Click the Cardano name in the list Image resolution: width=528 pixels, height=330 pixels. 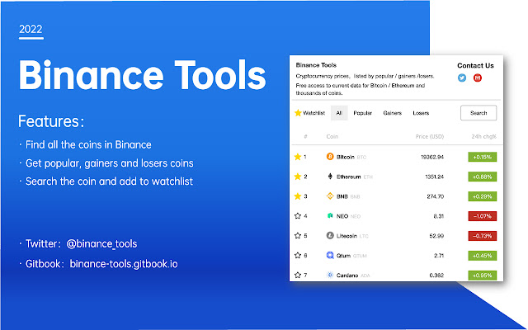pyautogui.click(x=347, y=275)
